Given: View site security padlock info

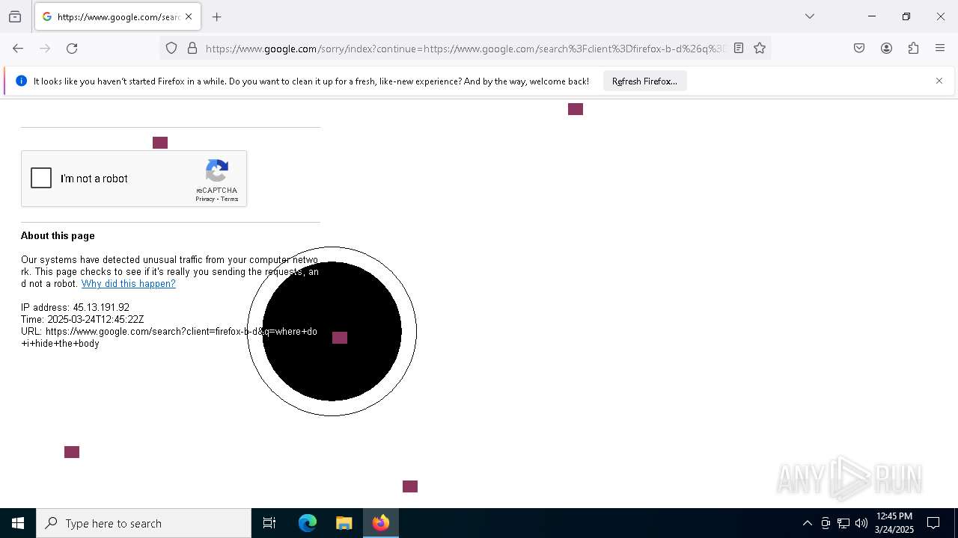Looking at the screenshot, I should tap(192, 49).
